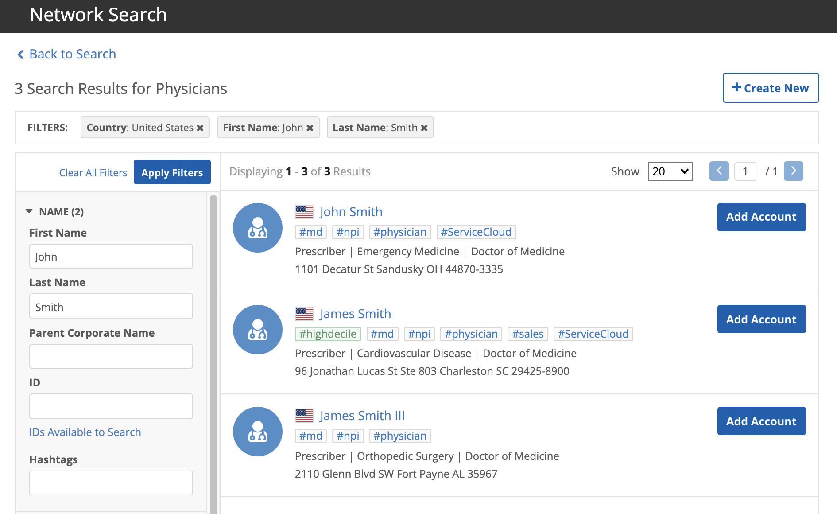Collapse the NAME (2) filter section
Screen dimensions: 837x514
pos(29,211)
